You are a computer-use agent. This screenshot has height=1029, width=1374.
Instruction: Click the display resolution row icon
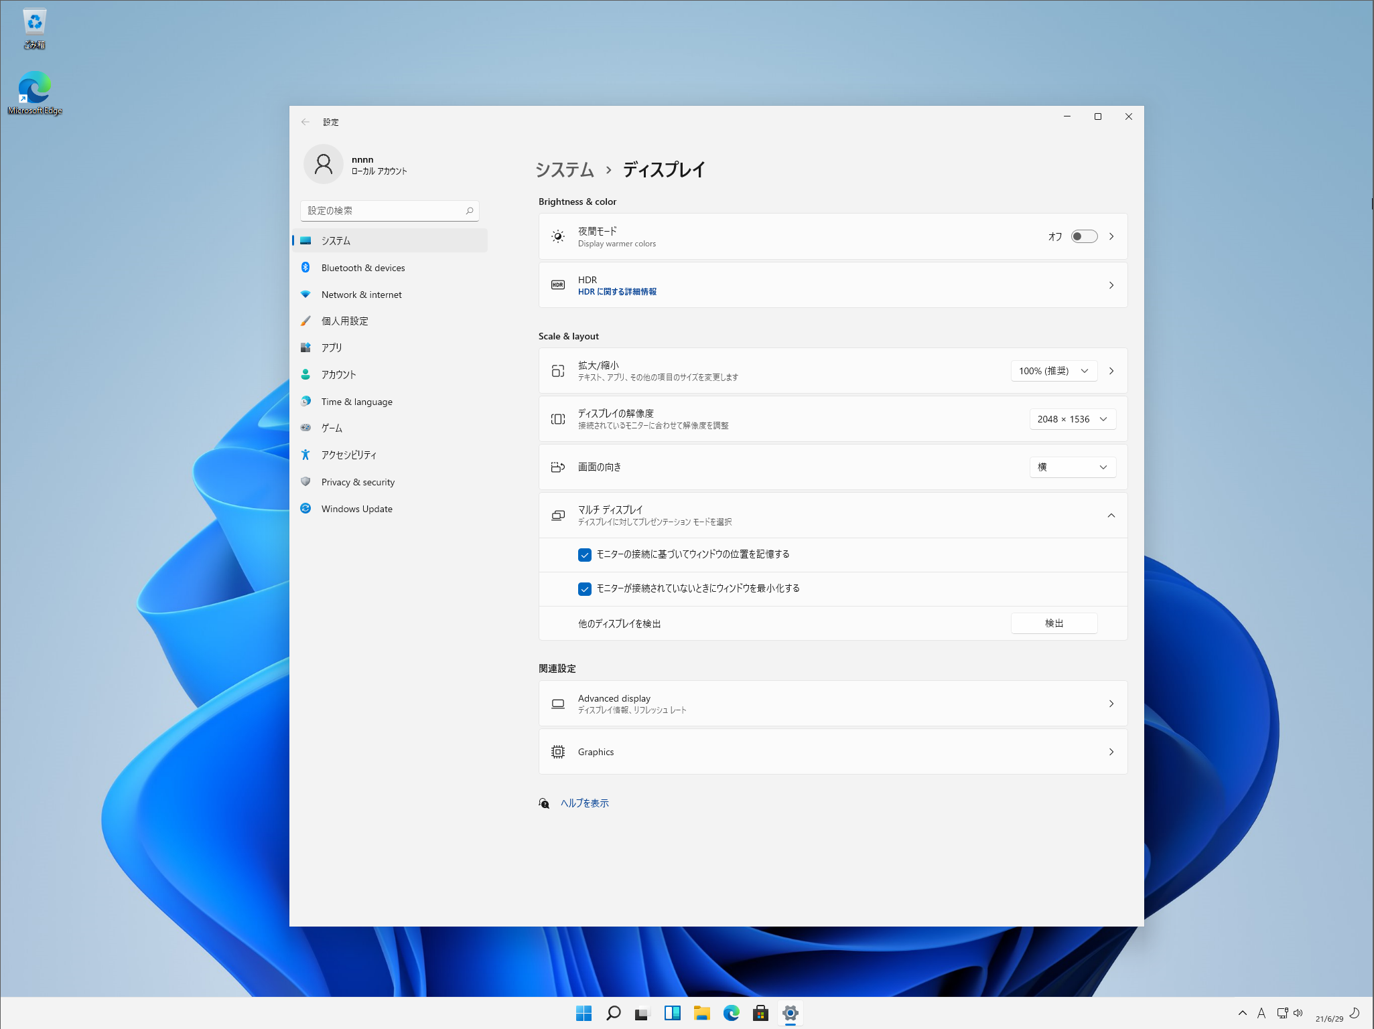tap(558, 419)
